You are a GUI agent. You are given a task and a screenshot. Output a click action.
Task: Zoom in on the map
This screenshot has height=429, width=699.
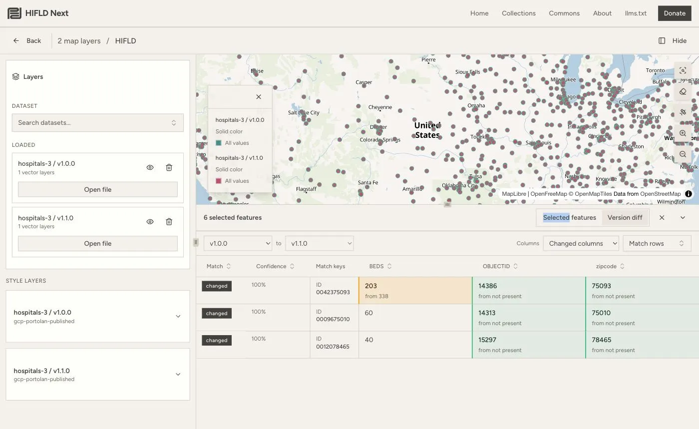coord(683,133)
